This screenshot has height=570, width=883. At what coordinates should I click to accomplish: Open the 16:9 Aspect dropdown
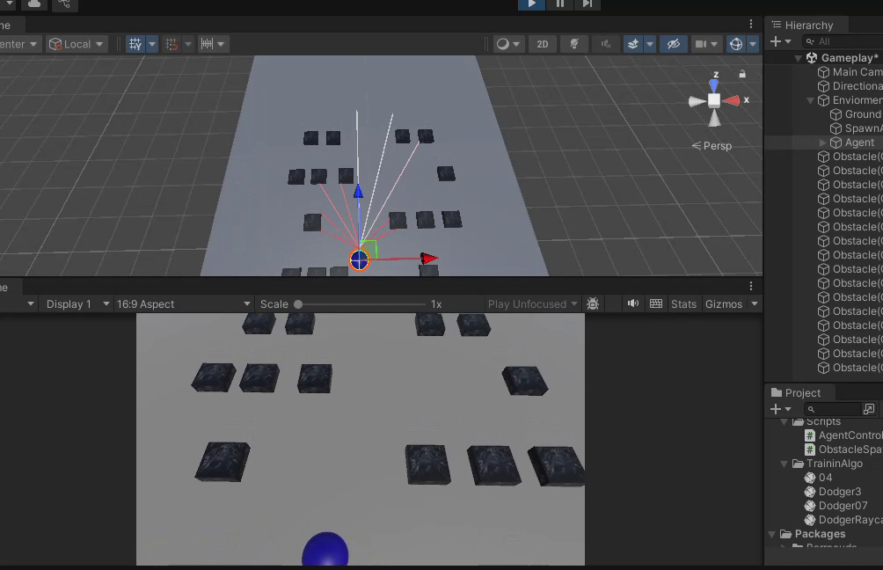click(184, 304)
